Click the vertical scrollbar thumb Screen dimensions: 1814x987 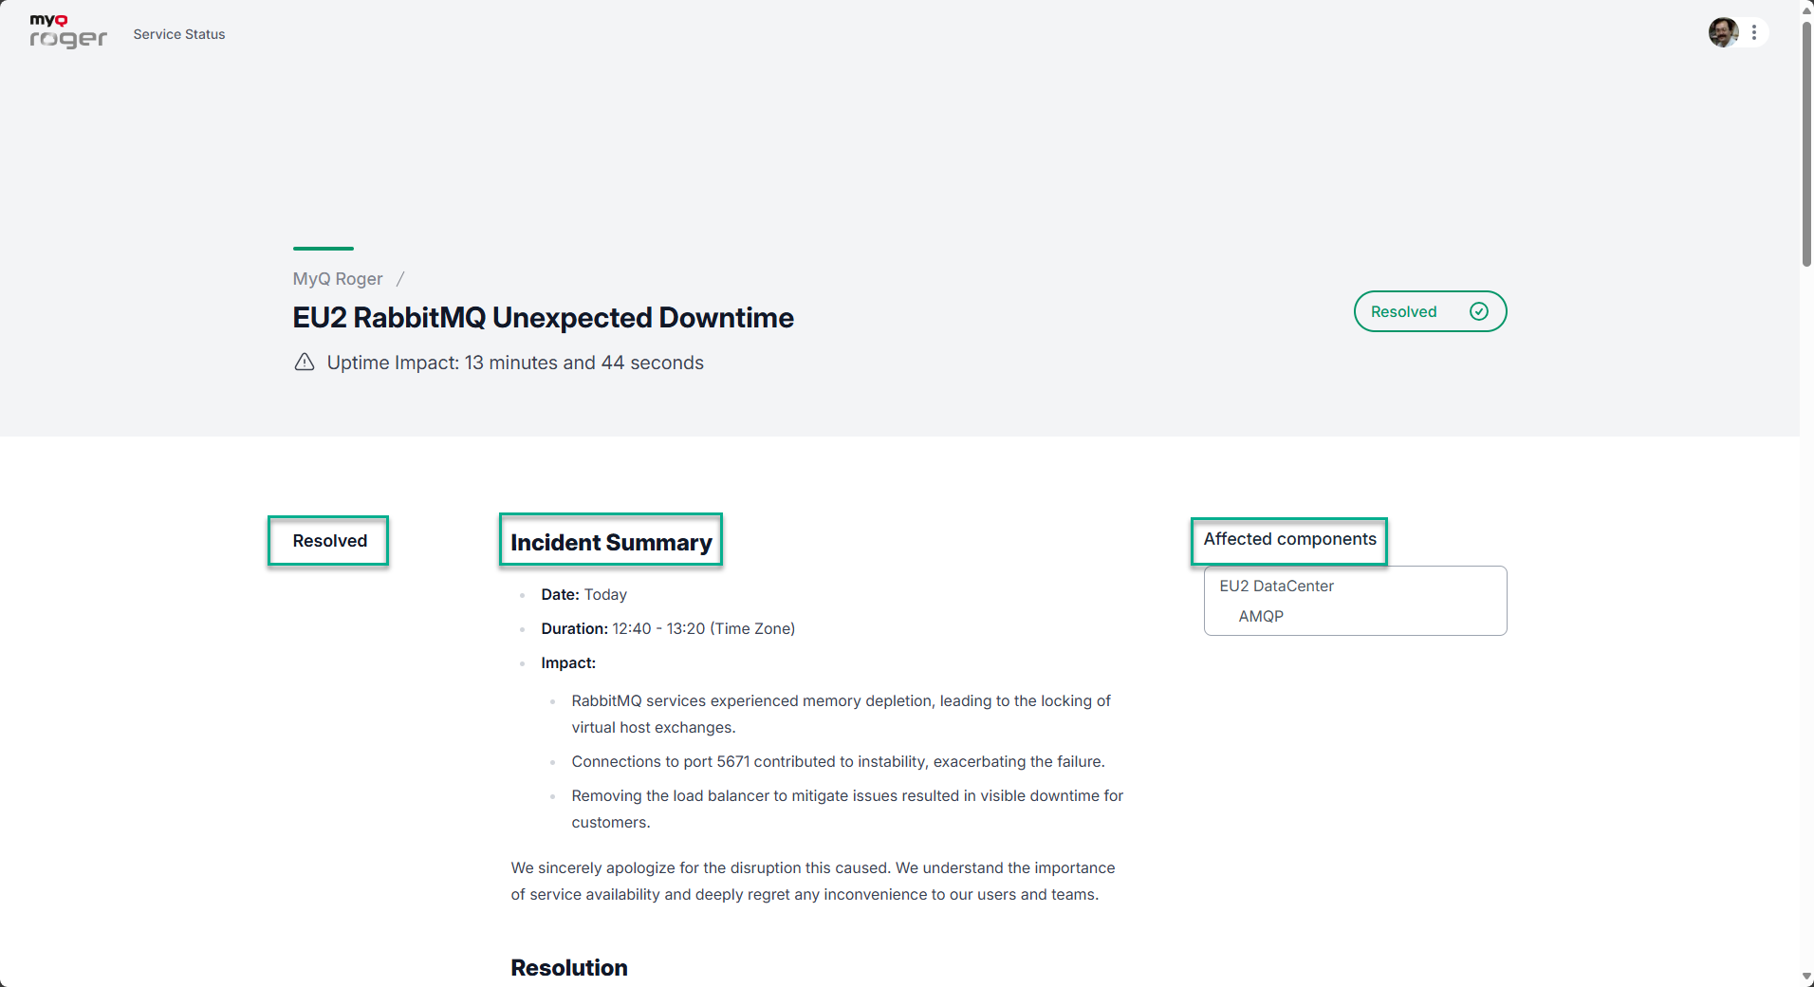point(1806,142)
